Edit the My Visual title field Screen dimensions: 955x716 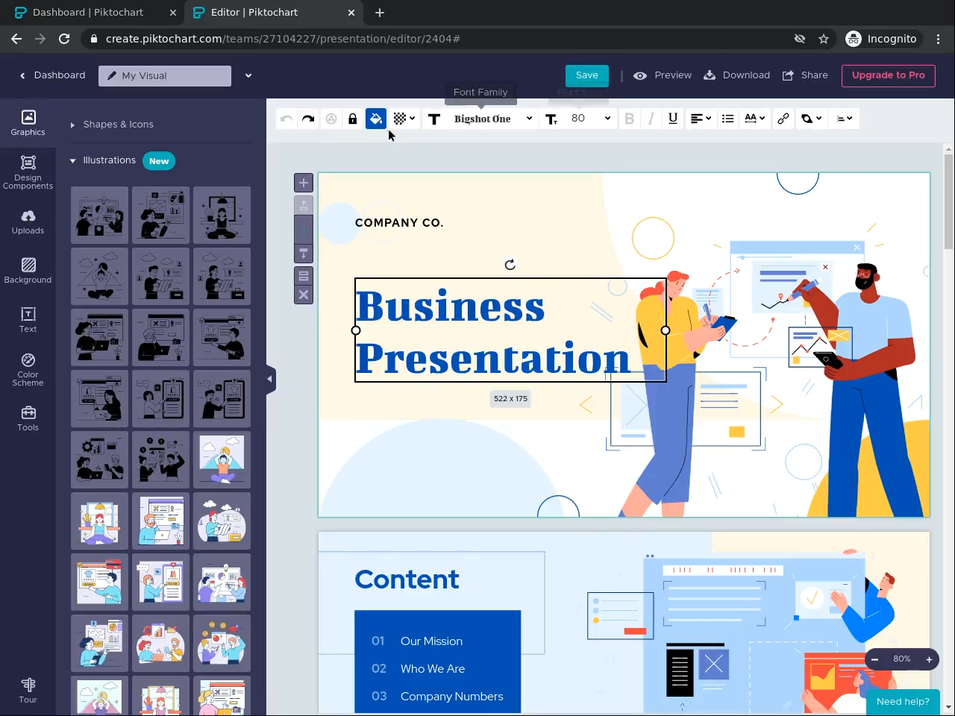coord(165,76)
